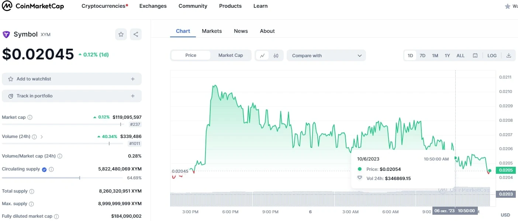
Task: Open the calendar date range picker
Action: (x=475, y=56)
